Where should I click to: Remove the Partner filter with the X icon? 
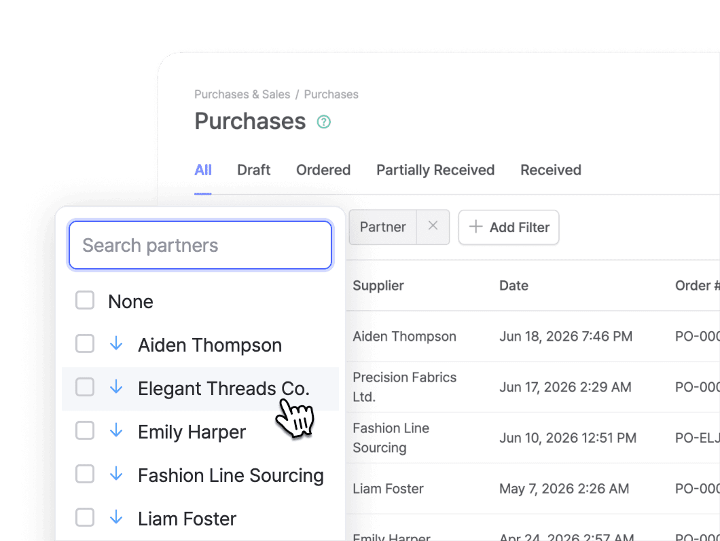(433, 226)
